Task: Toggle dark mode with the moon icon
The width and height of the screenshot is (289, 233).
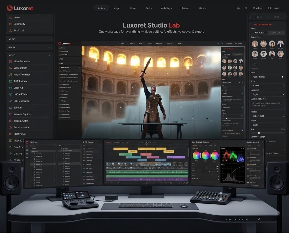Action: 238,8
